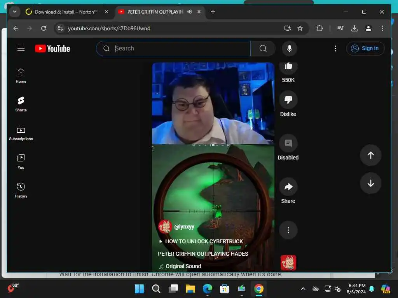Show hidden system tray icons
Image resolution: width=398 pixels, height=298 pixels.
coord(303,289)
